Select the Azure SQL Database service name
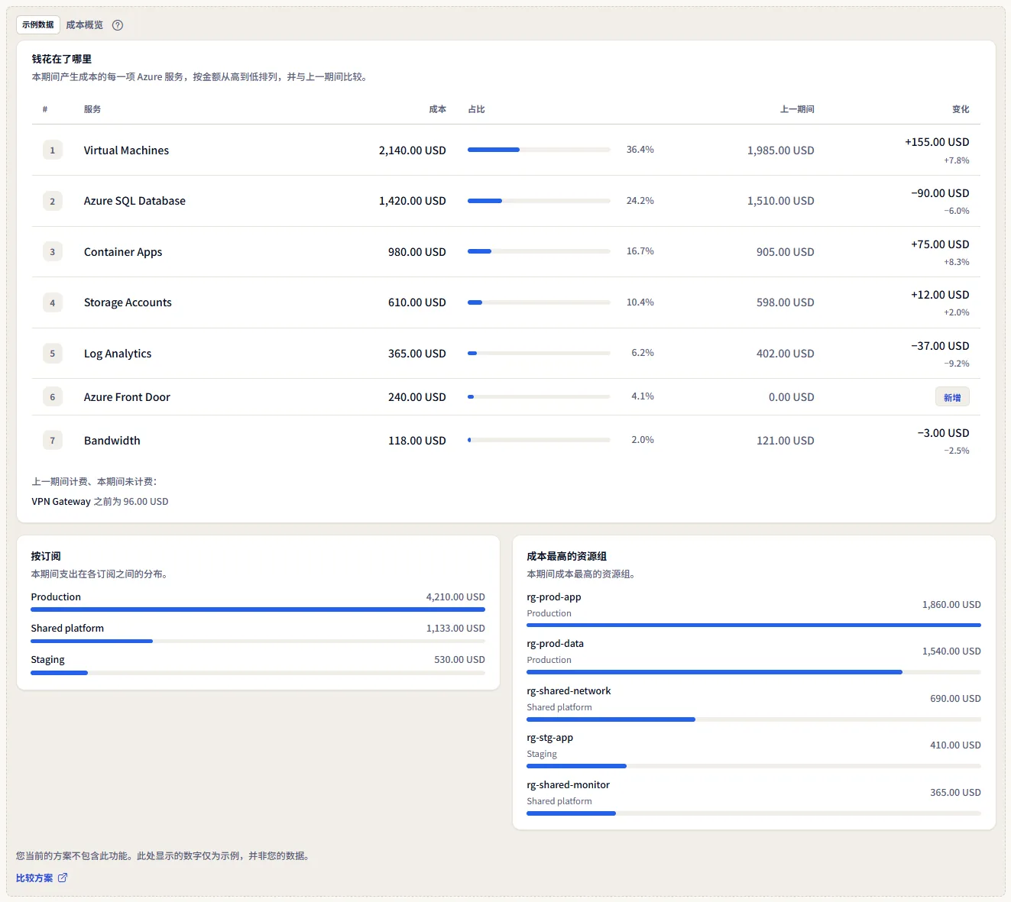Viewport: 1011px width, 902px height. 134,201
